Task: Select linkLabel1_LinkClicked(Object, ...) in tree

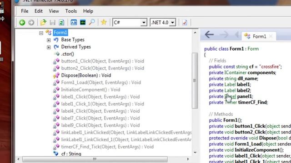Action: point(126,133)
